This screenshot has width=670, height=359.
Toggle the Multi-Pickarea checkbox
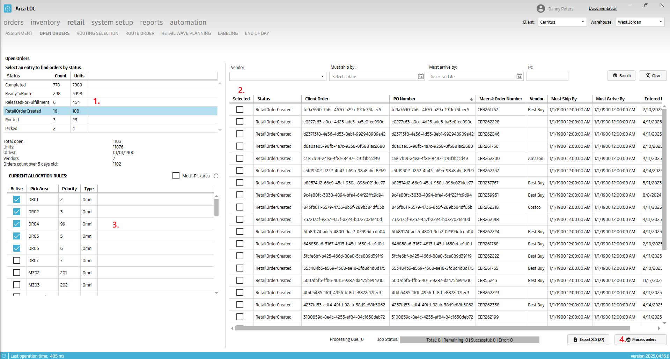[176, 176]
